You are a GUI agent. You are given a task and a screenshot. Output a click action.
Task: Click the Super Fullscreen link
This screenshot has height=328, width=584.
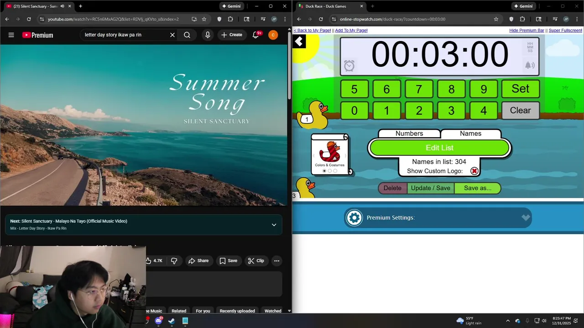click(565, 30)
